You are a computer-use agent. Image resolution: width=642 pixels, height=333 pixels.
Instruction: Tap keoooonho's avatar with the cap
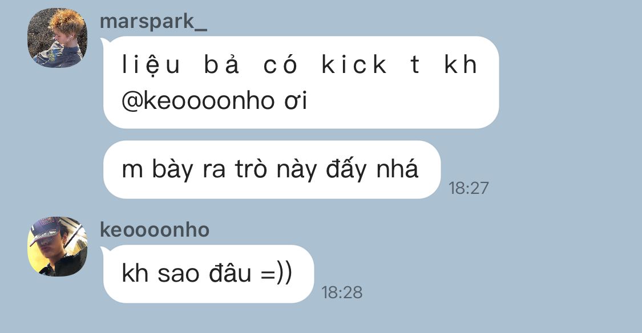[57, 246]
